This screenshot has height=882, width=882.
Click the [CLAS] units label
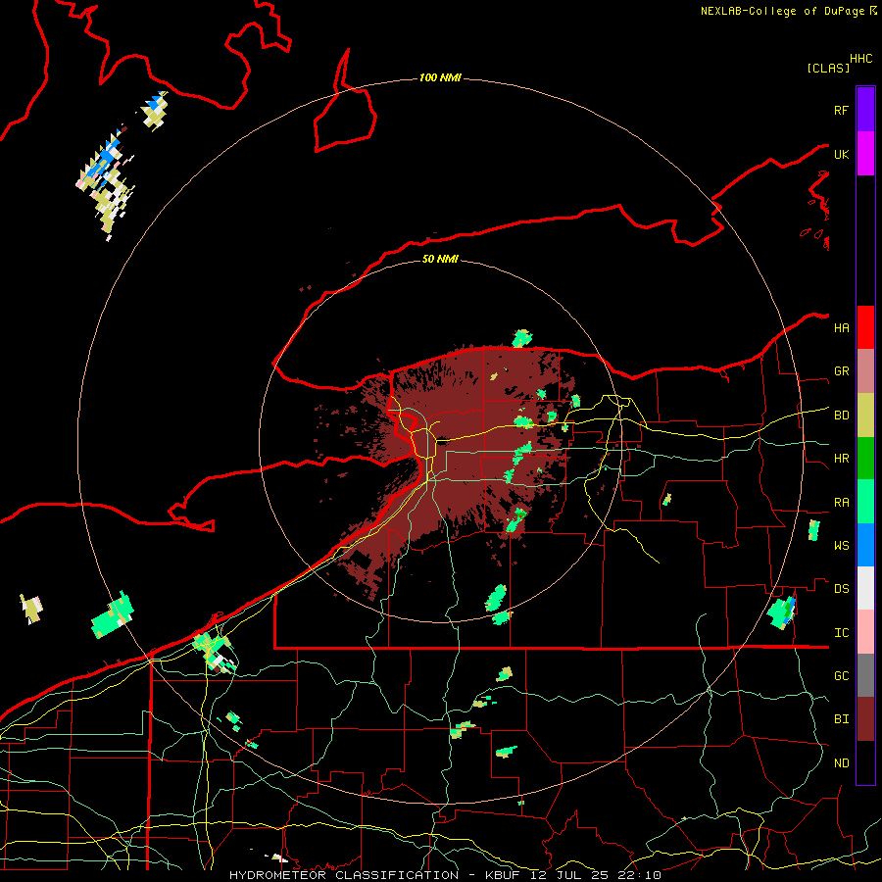pos(828,68)
